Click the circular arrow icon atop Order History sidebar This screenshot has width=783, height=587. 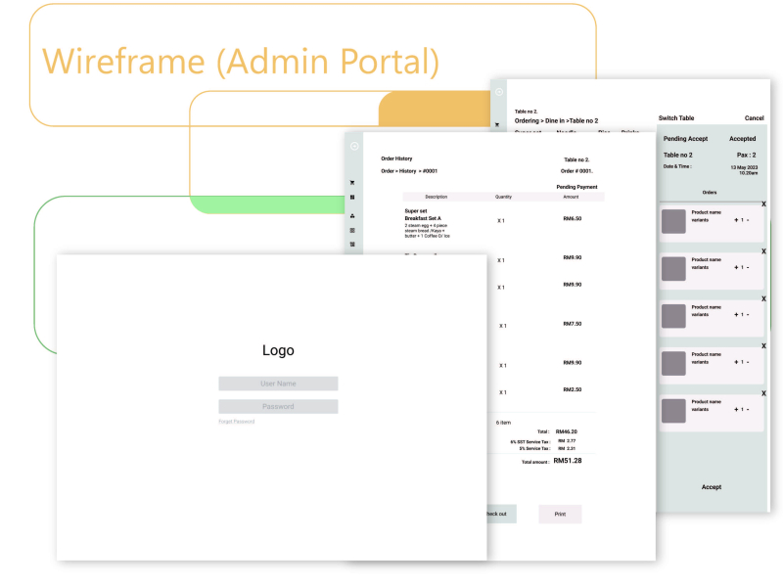point(354,147)
